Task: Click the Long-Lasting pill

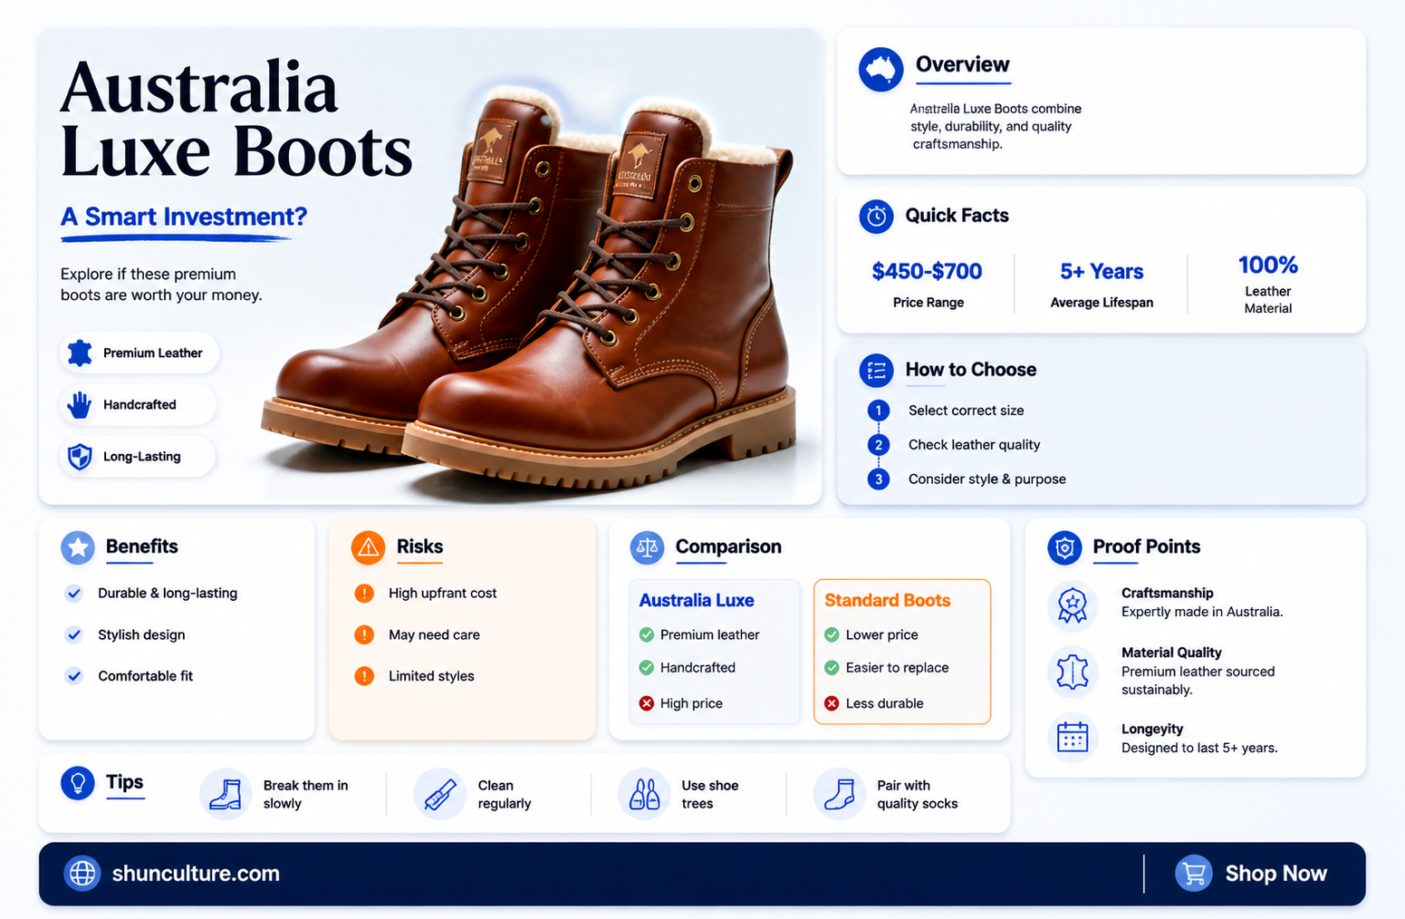Action: point(138,457)
